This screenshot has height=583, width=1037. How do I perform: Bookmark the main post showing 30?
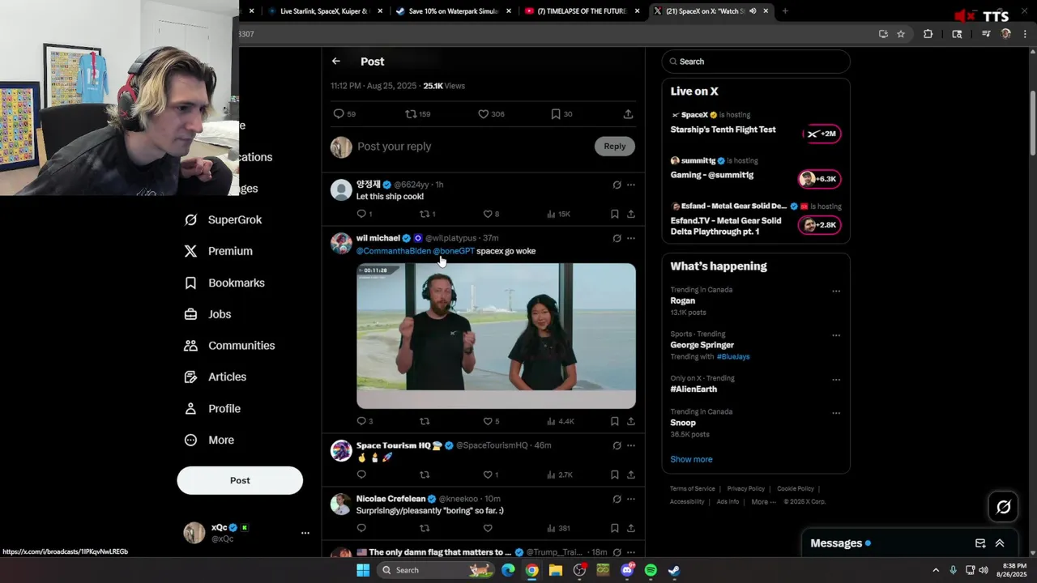(x=561, y=114)
